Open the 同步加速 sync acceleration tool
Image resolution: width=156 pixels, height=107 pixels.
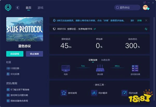click(125, 93)
